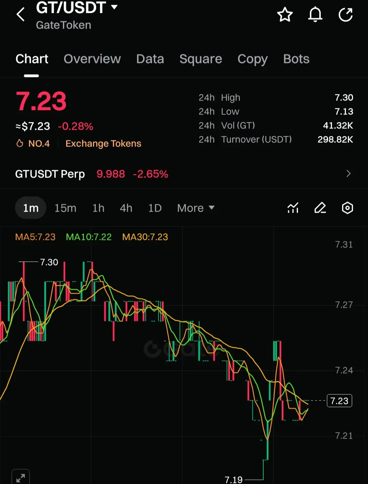Image resolution: width=368 pixels, height=484 pixels.
Task: Open GTUSDT Perp contract row
Action: click(184, 174)
